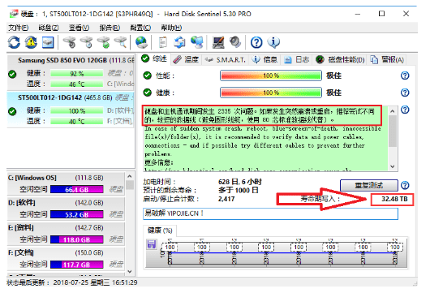Click the blue info toolbar icon
The height and width of the screenshot is (293, 430).
click(x=273, y=42)
